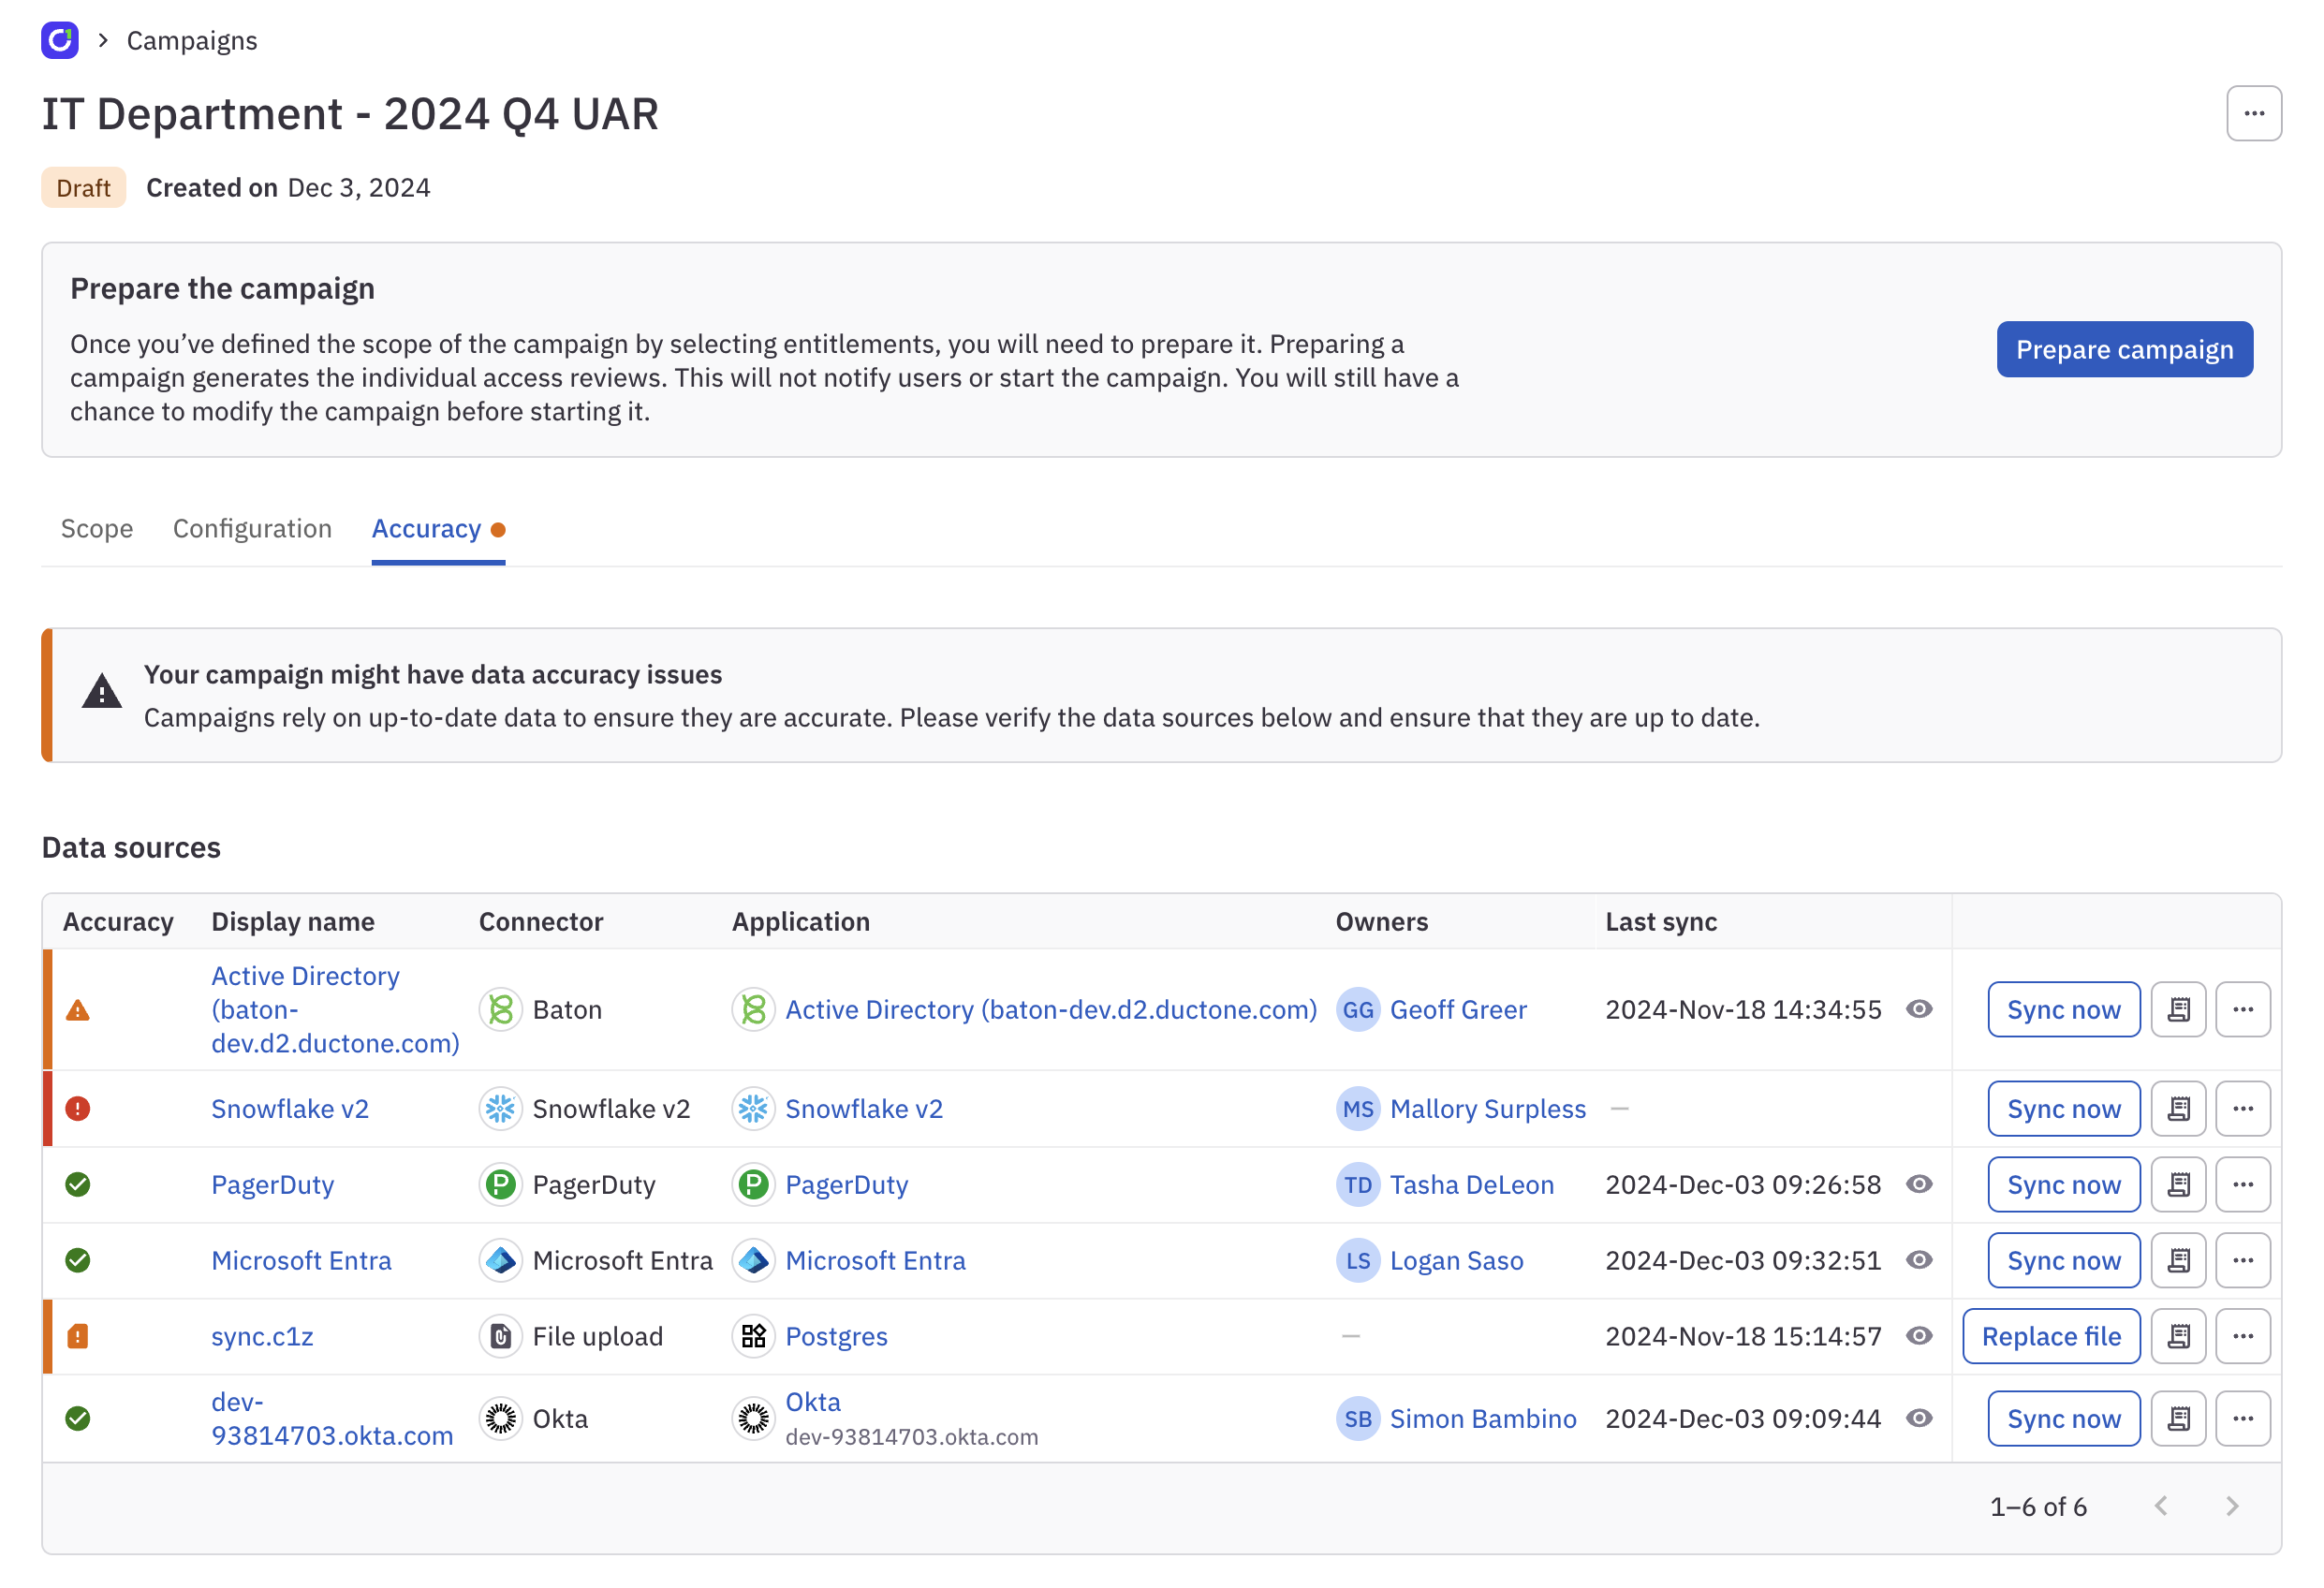Image resolution: width=2324 pixels, height=1588 pixels.
Task: Open logs icon for sync.c1z row
Action: (x=2178, y=1336)
